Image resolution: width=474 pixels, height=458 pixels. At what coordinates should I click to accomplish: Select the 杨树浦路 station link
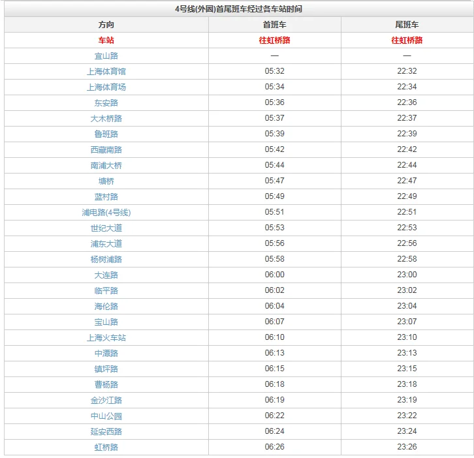click(x=106, y=260)
